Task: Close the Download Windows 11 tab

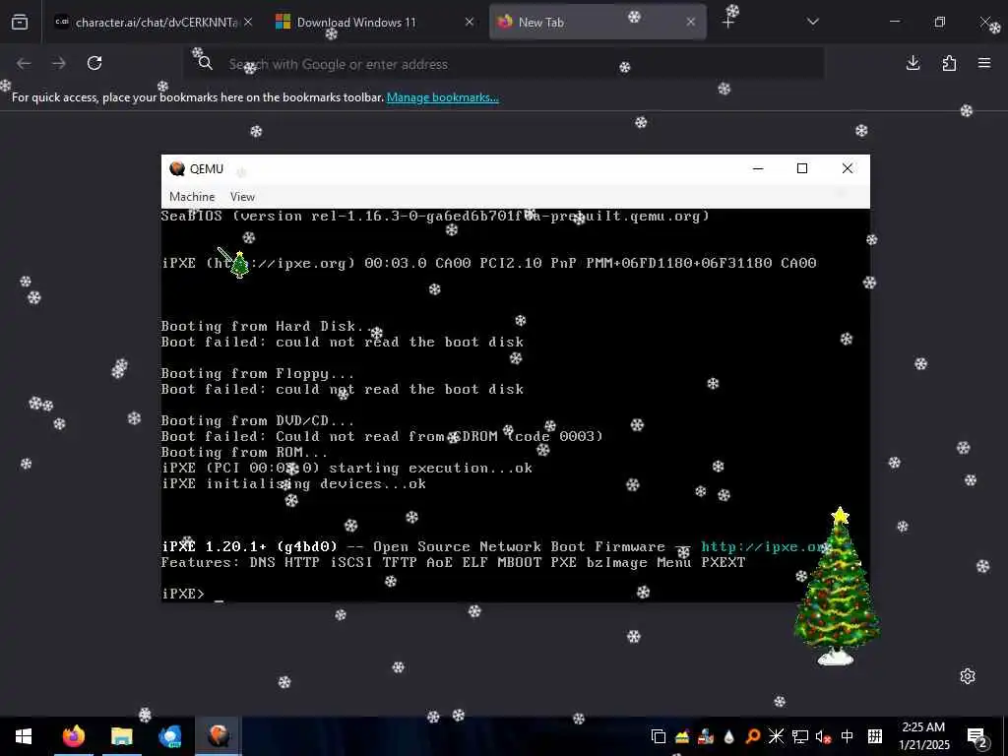Action: 470,22
